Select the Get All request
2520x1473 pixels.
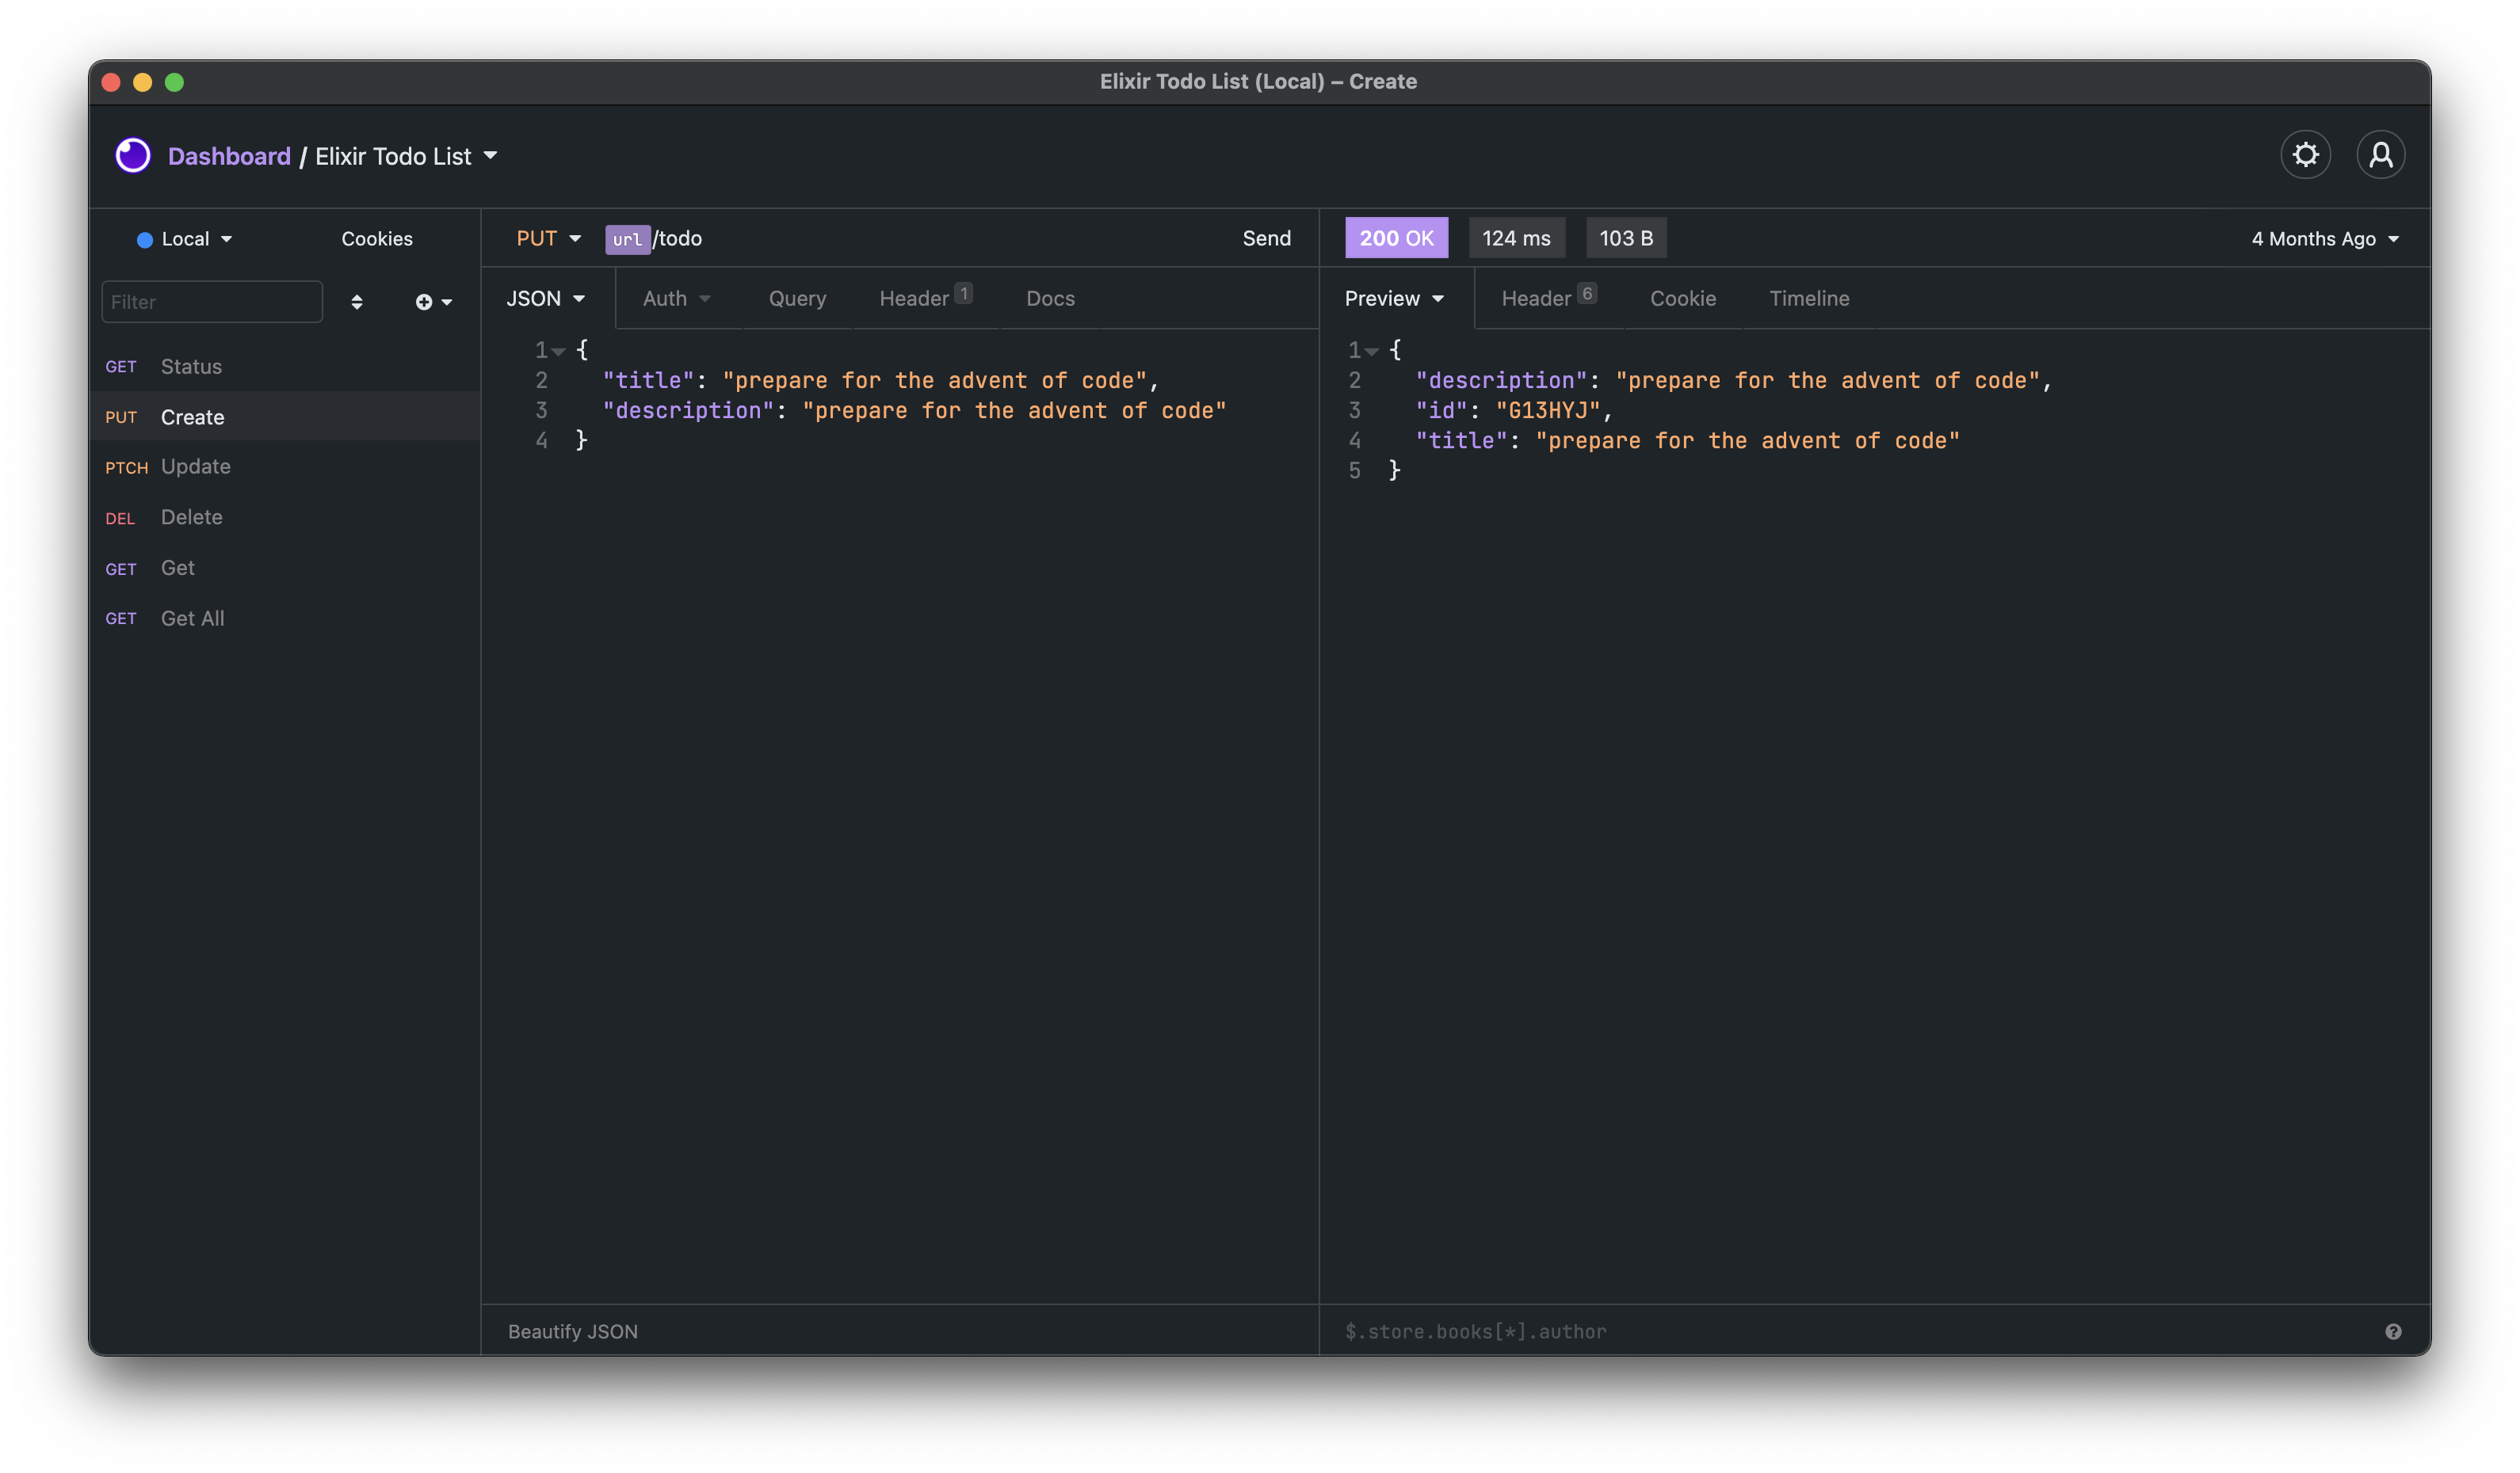pos(192,619)
